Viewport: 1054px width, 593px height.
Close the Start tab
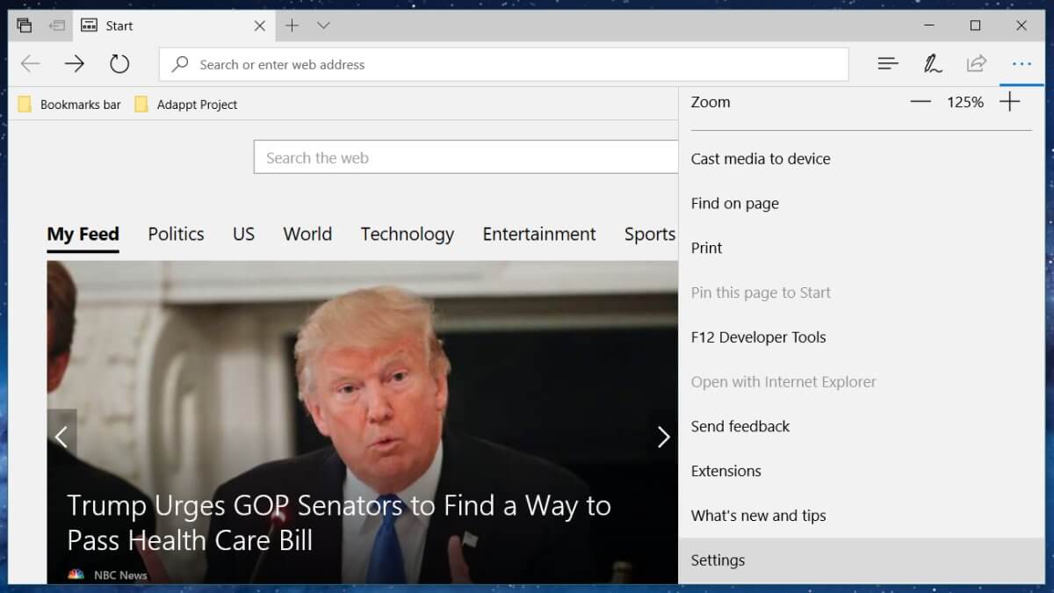coord(259,25)
